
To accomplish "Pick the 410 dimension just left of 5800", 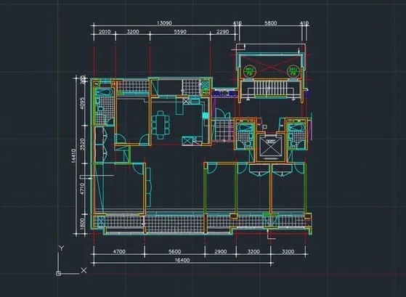I will coord(237,23).
